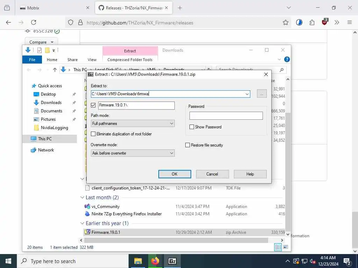Click the File Explorer taskbar icon
This screenshot has width=358, height=268.
(x=138, y=261)
